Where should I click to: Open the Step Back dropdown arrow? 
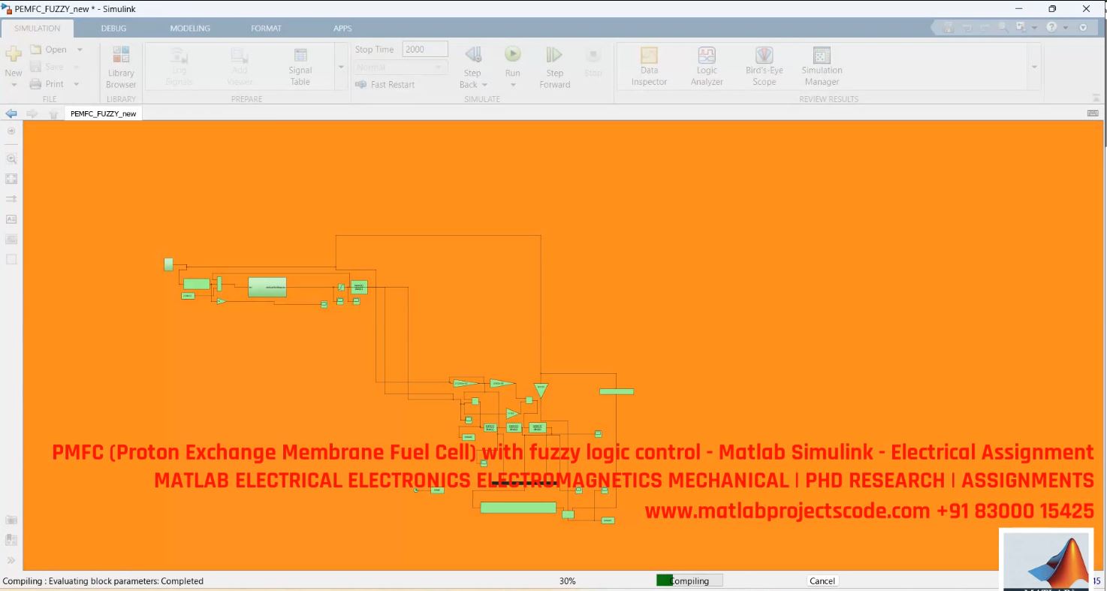point(483,84)
